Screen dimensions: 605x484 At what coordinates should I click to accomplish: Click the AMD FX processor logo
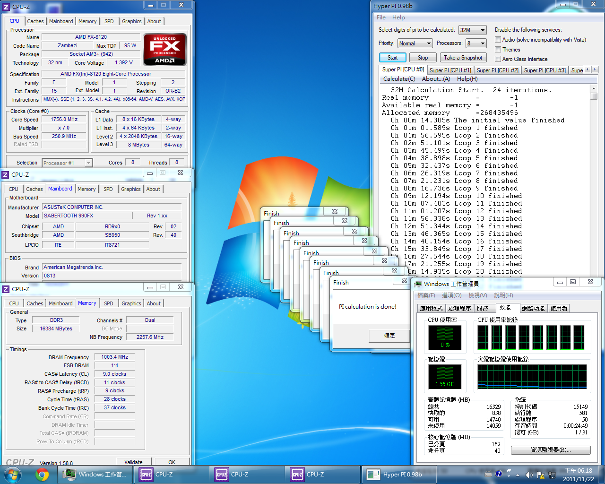165,49
